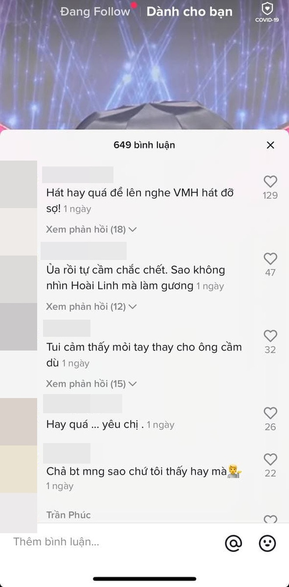Open avatar of 'Hay quá' commenter
This screenshot has height=587, width=289.
tap(18, 422)
